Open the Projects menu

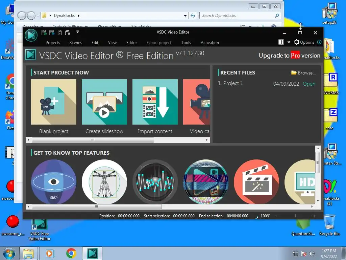click(x=52, y=43)
